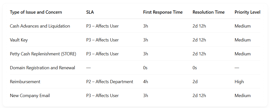Click the Resolution Time column header

[208, 12]
